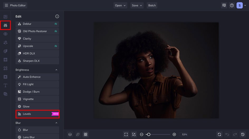Viewport: 249px width, 139px height.
Task: Open the history clock icon
Action: pyautogui.click(x=243, y=135)
